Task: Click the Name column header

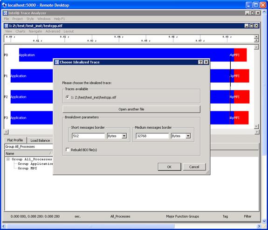Action: (x=29, y=153)
